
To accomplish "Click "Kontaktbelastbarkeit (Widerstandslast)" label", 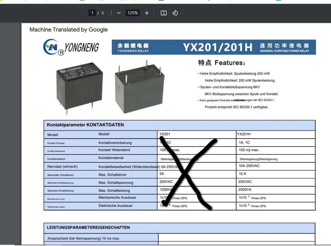I will tap(129, 167).
